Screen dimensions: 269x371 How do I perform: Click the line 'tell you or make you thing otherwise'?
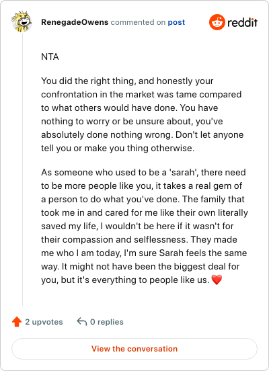[118, 148]
